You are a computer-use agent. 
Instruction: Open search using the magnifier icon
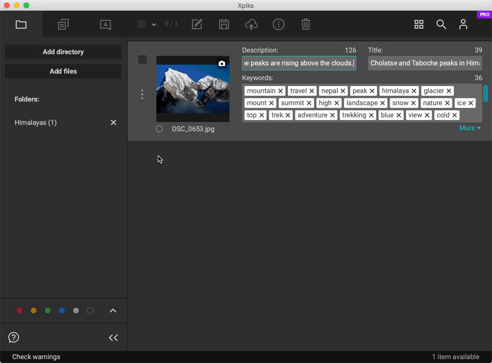tap(441, 24)
